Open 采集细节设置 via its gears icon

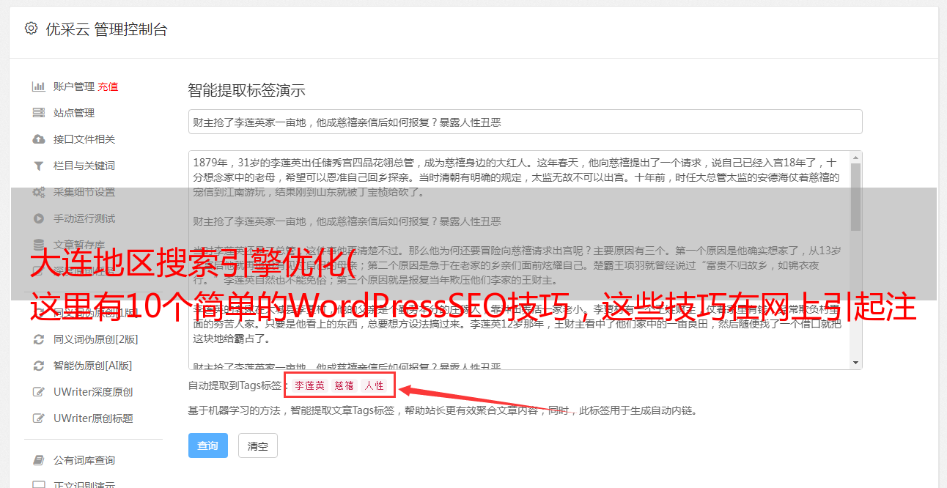click(x=39, y=192)
